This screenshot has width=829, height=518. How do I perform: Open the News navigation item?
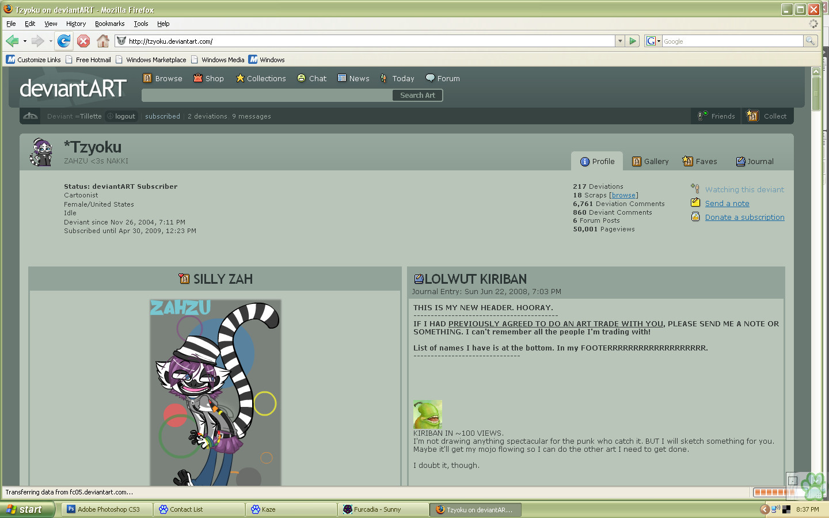point(353,78)
